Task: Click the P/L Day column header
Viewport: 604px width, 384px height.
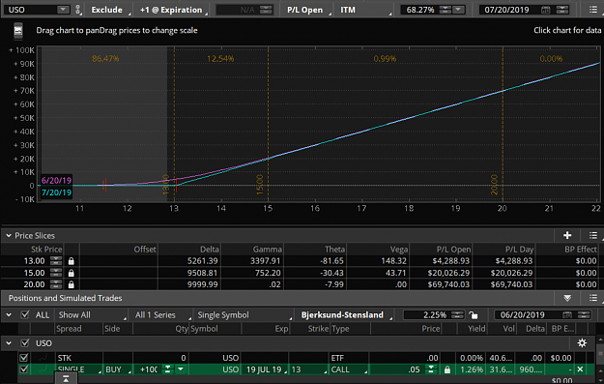Action: tap(519, 250)
